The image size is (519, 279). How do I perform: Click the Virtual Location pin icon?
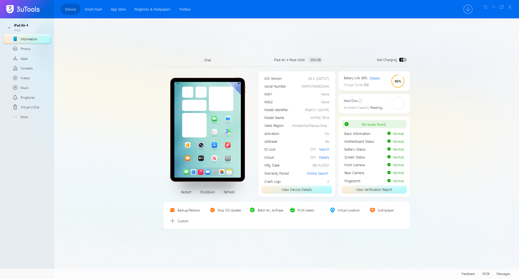click(332, 210)
